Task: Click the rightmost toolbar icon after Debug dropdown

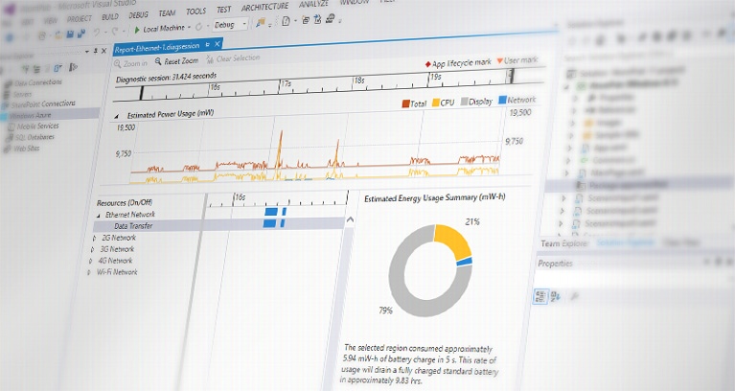Action: [x=331, y=18]
